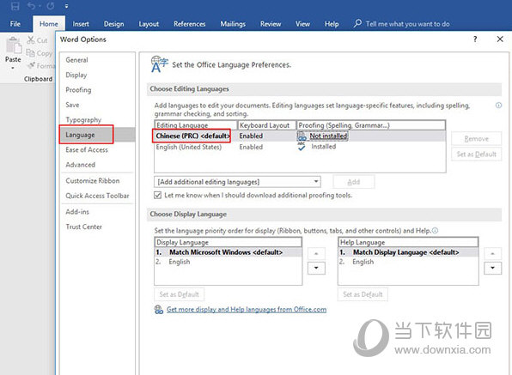Open Quick Access Toolbar category

pos(97,196)
